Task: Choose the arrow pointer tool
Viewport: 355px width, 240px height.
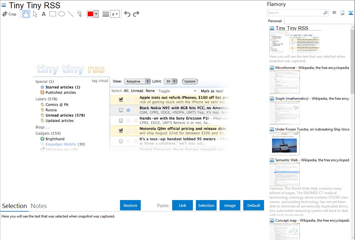Action: click(x=35, y=14)
